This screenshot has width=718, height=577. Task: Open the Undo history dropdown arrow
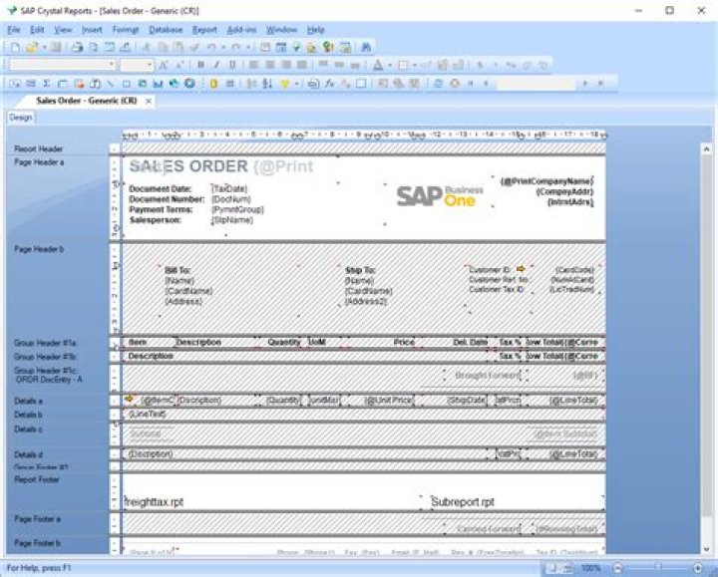pyautogui.click(x=223, y=47)
